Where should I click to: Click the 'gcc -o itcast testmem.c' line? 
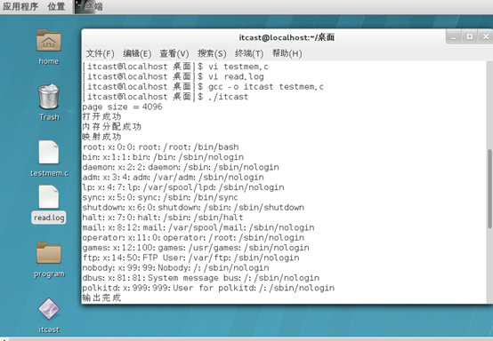[x=203, y=87]
